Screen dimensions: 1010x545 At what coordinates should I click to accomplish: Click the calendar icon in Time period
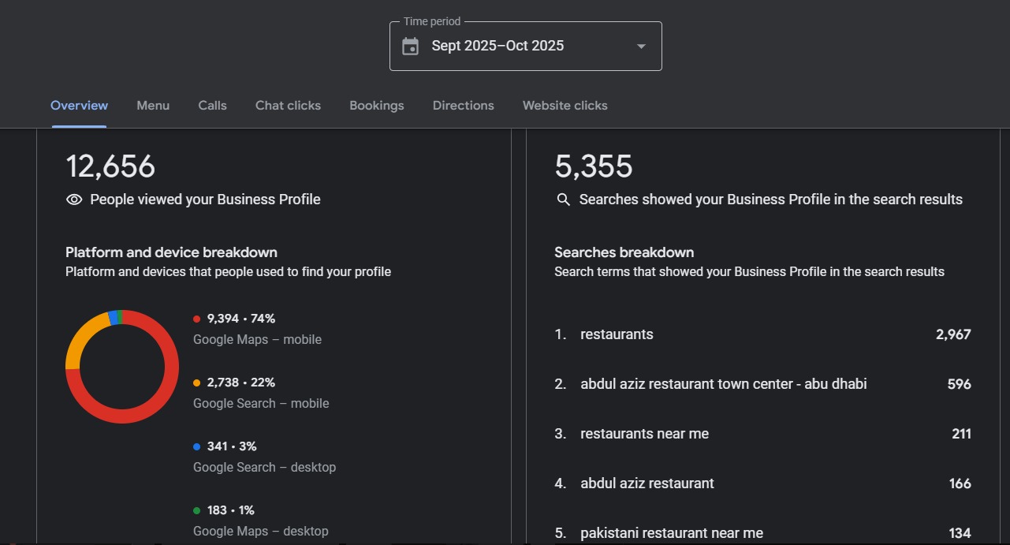410,47
